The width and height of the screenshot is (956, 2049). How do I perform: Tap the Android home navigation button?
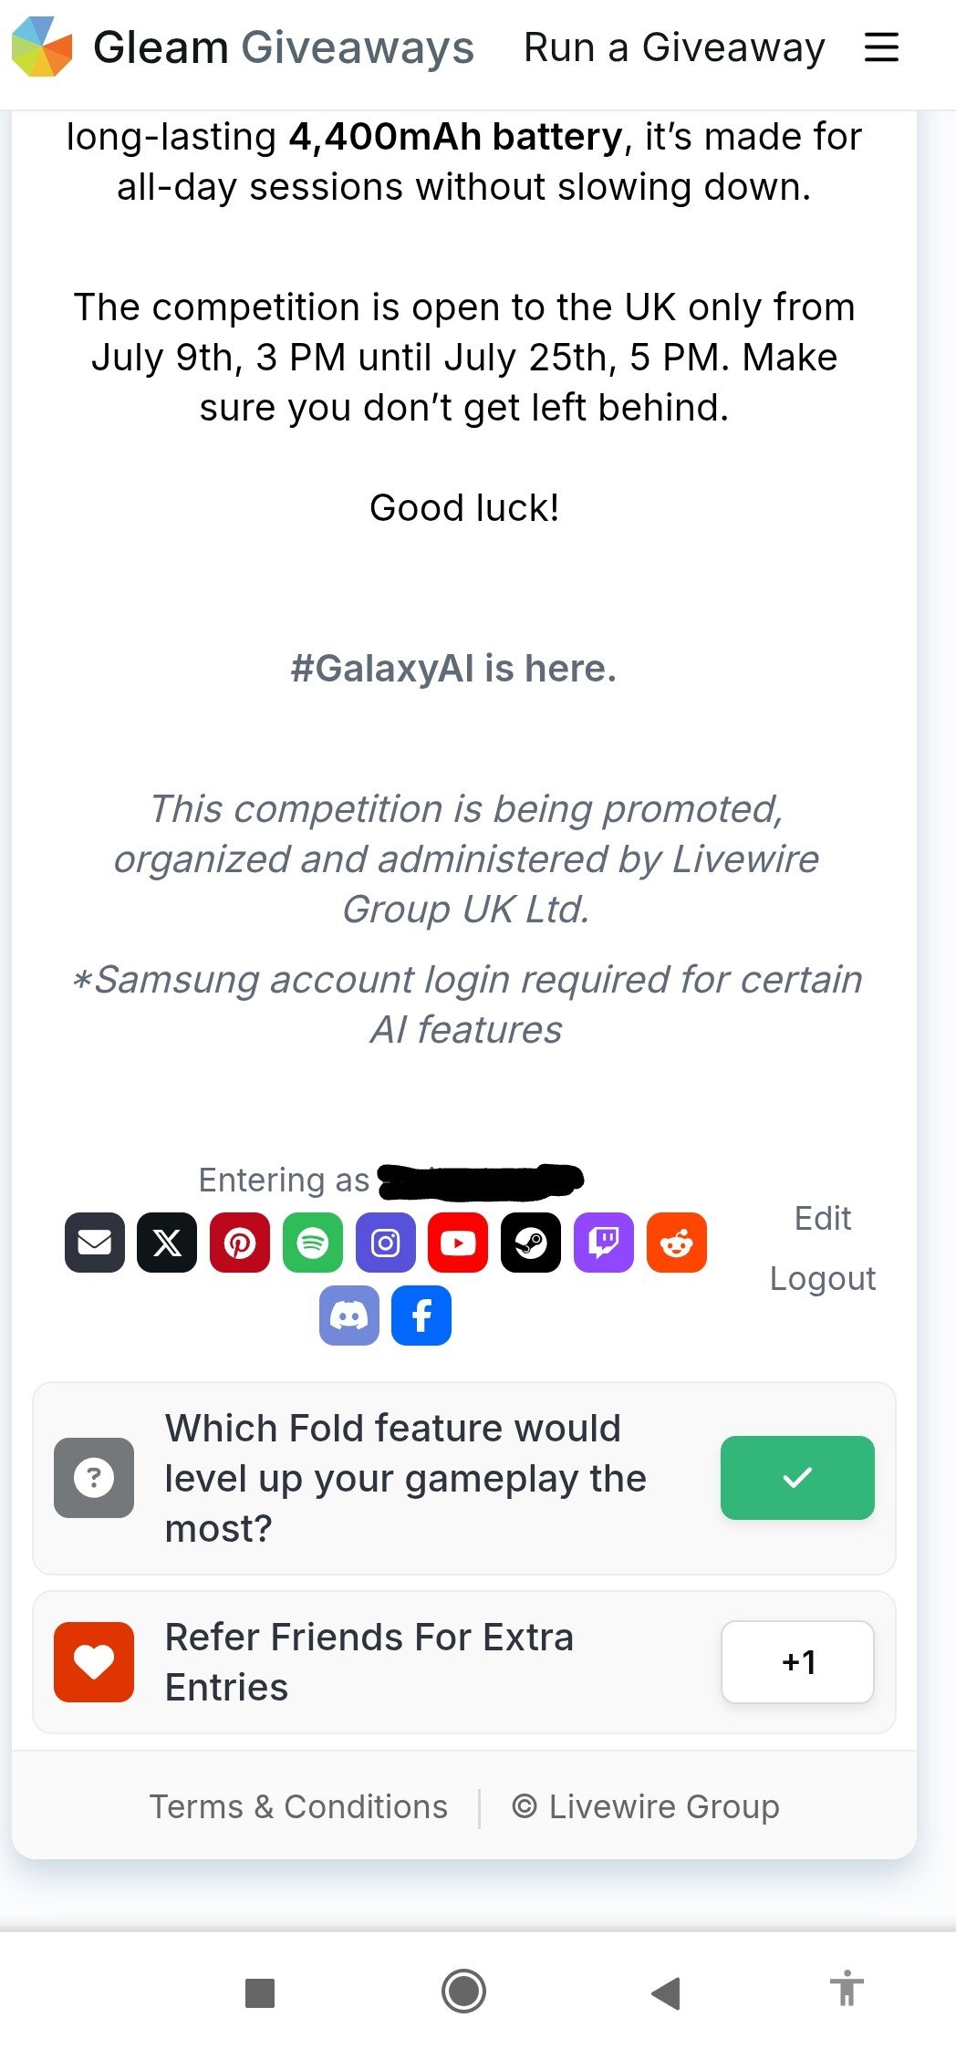463,1991
